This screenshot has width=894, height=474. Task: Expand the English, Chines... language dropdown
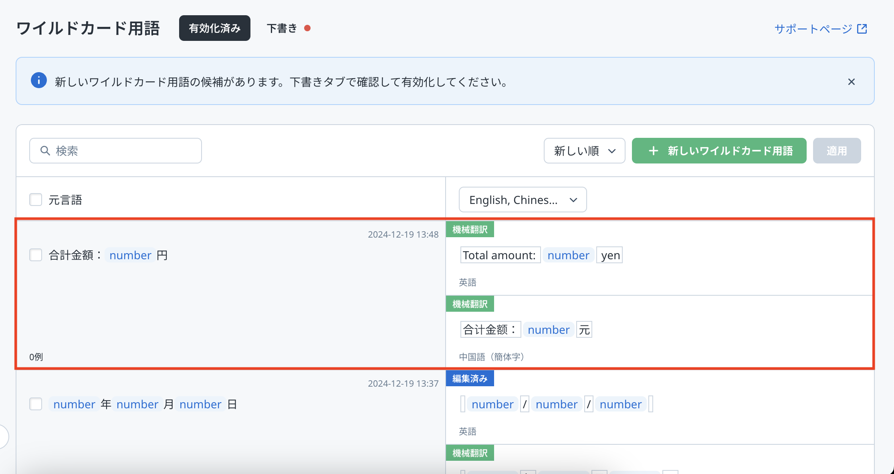click(x=522, y=200)
